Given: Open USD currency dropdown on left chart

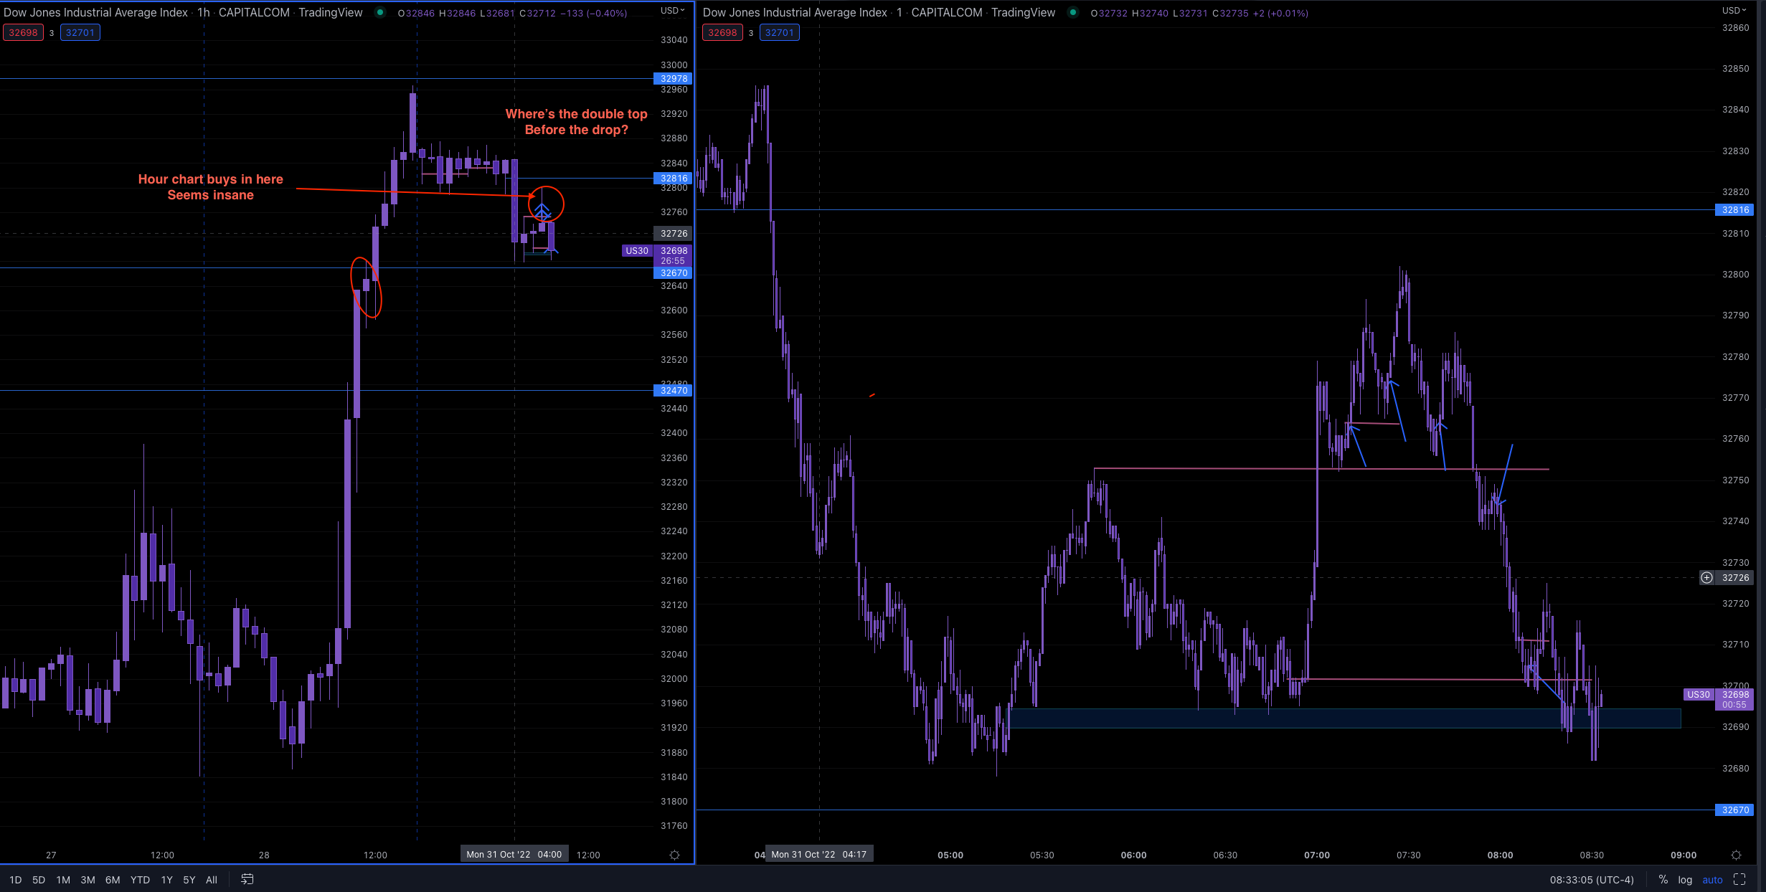Looking at the screenshot, I should click(x=672, y=10).
